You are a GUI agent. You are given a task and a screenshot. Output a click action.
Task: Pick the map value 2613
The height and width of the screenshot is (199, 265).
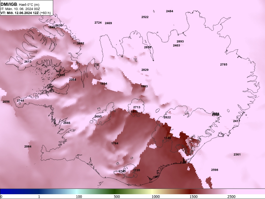28,62
